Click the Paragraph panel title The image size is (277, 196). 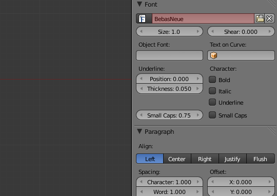click(159, 132)
